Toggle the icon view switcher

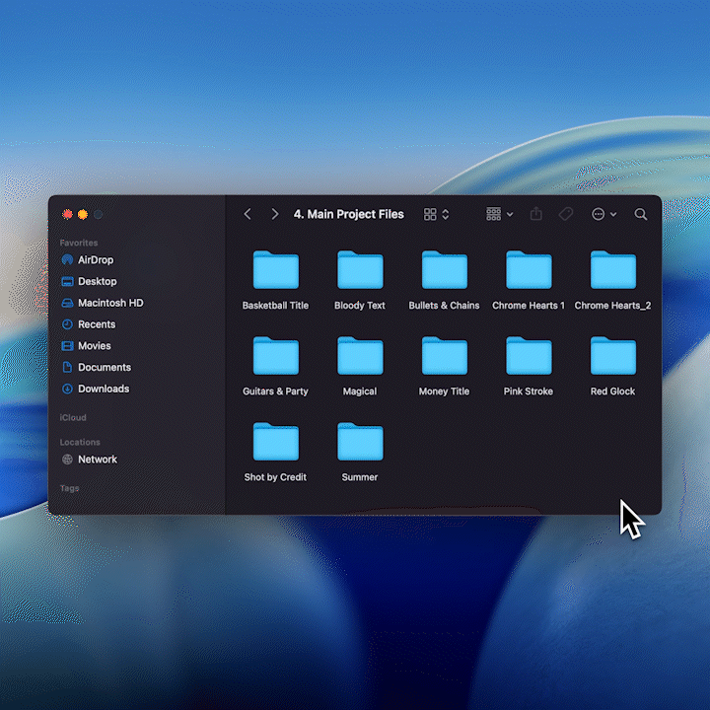[x=430, y=214]
